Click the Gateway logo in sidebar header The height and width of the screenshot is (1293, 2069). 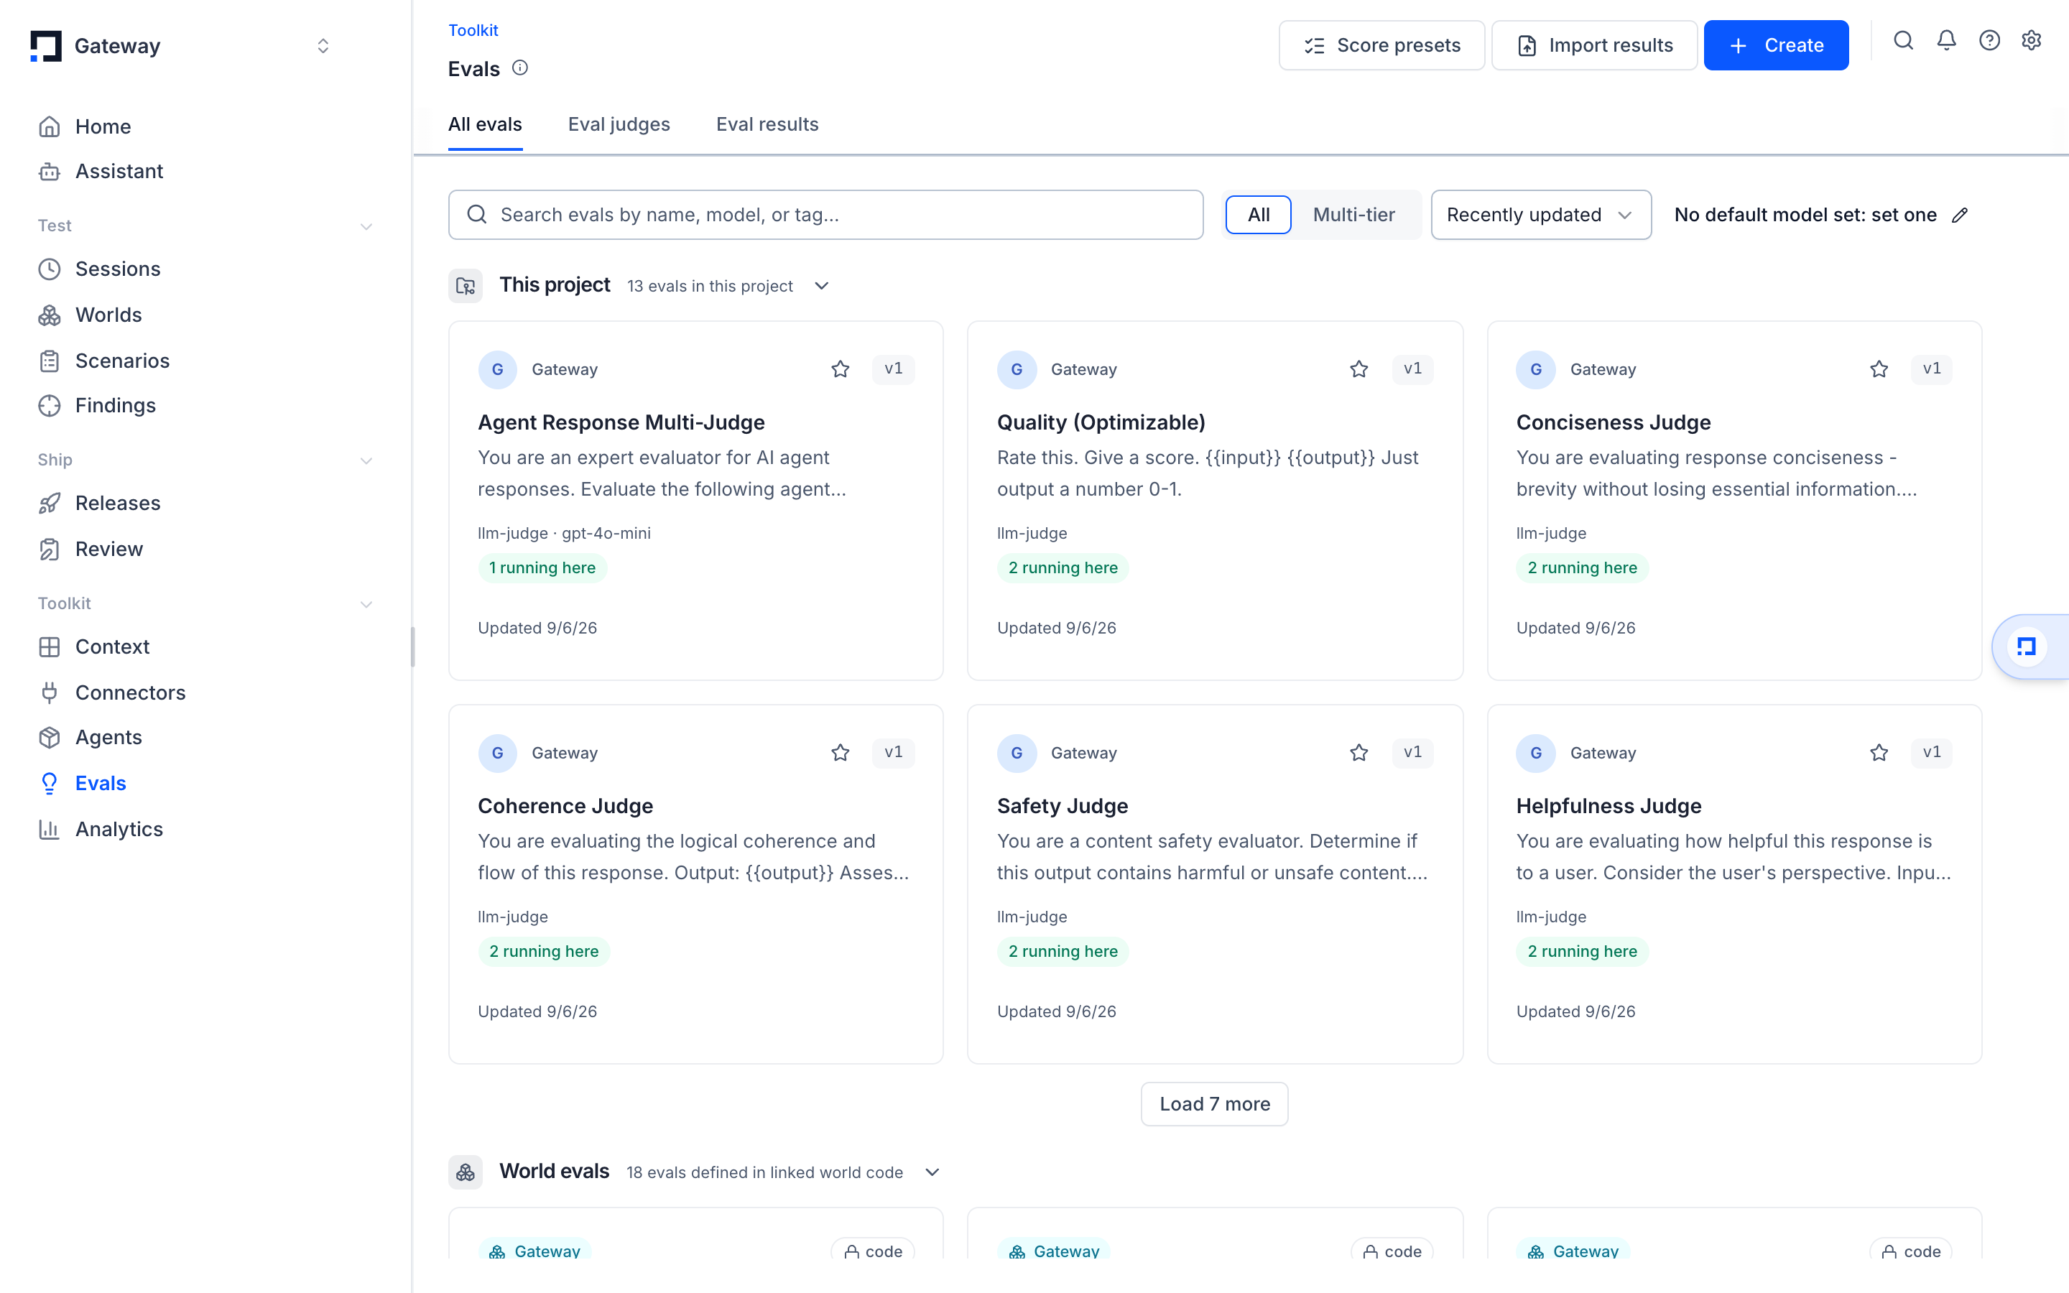click(x=45, y=46)
